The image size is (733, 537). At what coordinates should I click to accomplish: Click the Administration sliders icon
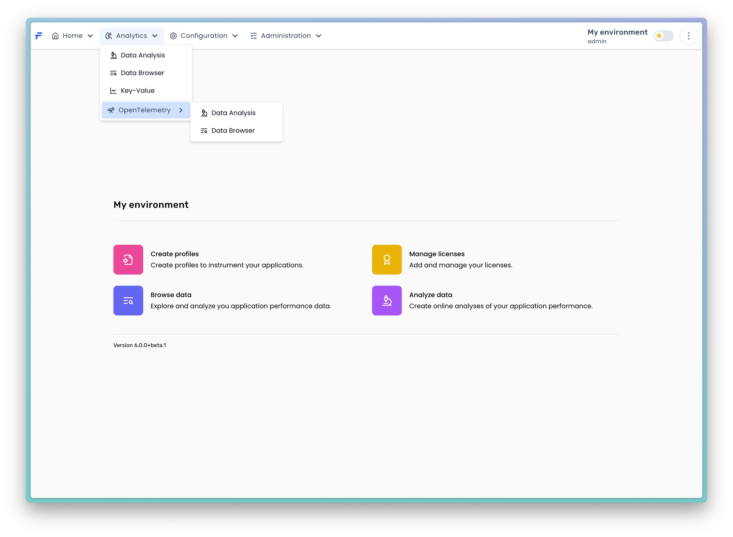[254, 36]
